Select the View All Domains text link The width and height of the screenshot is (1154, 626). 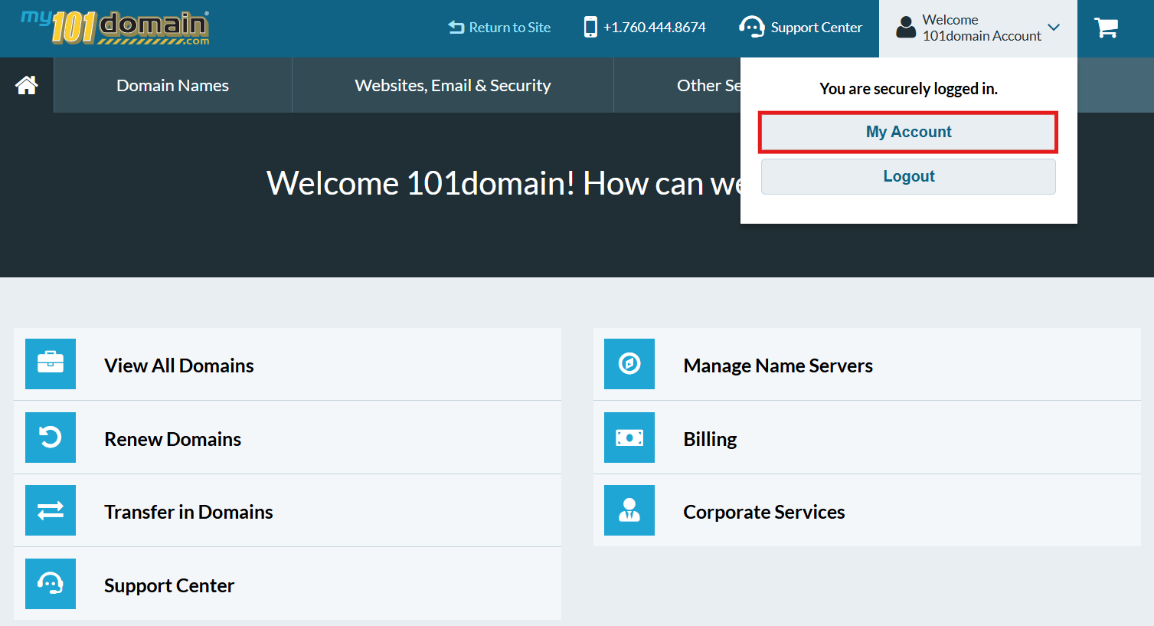(x=178, y=365)
